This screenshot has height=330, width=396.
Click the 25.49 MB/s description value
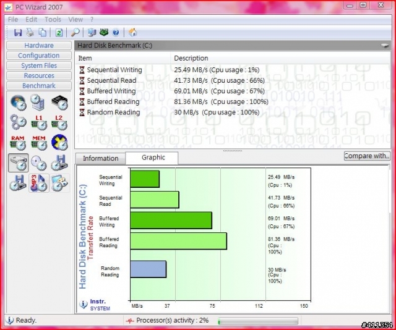[217, 70]
